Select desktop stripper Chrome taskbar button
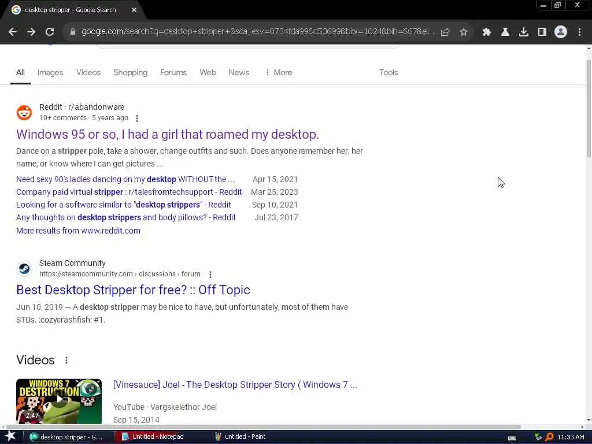 [x=69, y=437]
